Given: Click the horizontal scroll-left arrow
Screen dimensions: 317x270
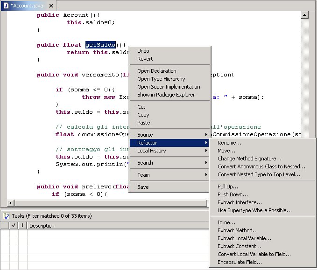Looking at the screenshot, I should [11, 203].
